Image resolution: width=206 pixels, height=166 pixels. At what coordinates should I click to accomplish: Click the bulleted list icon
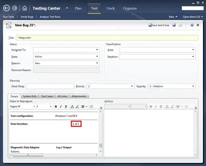(92, 107)
